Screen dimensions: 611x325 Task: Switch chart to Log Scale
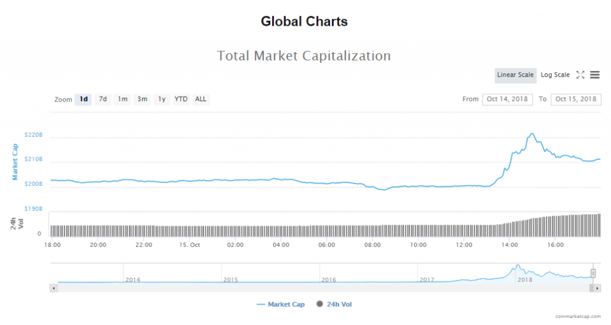pos(555,75)
